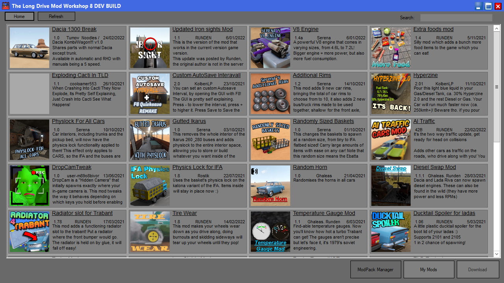Select the Serena's V8 Engine thumbnail
The height and width of the screenshot is (283, 504).
click(x=271, y=48)
